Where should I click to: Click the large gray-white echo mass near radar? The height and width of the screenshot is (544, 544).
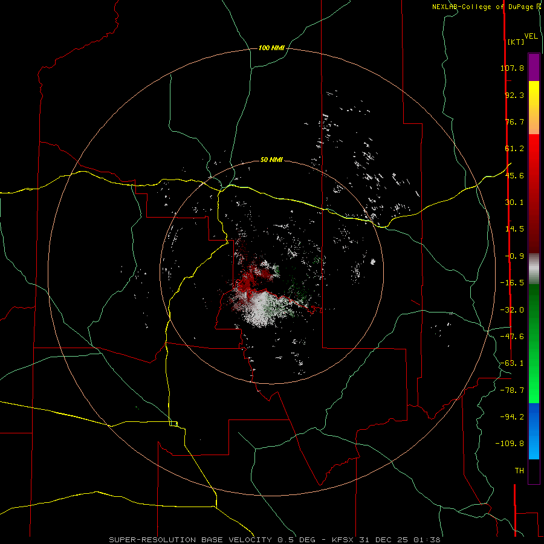point(263,308)
